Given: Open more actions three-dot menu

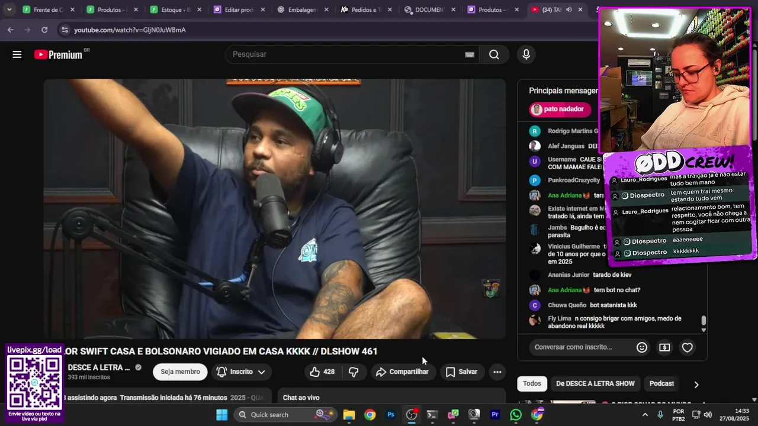Looking at the screenshot, I should [497, 372].
